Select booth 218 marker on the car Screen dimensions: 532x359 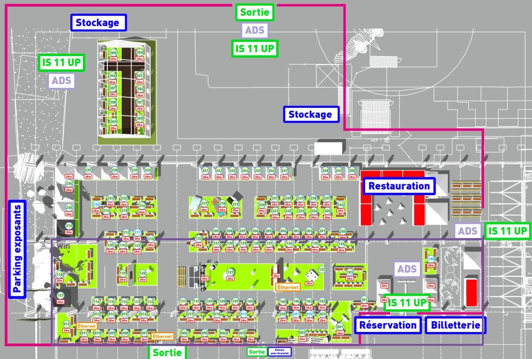click(x=222, y=203)
